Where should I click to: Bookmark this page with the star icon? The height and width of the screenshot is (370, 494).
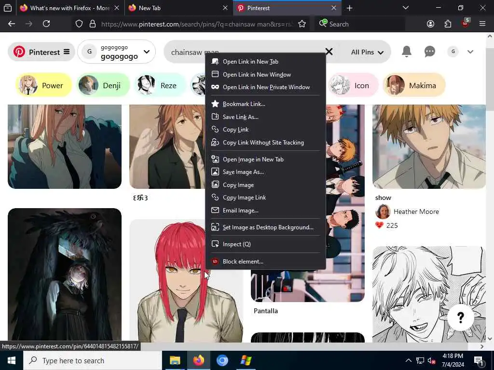coord(302,24)
